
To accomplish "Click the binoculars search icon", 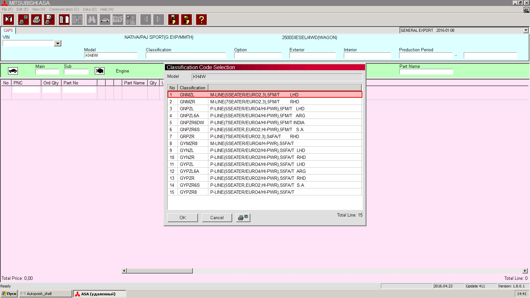I will coord(92,20).
